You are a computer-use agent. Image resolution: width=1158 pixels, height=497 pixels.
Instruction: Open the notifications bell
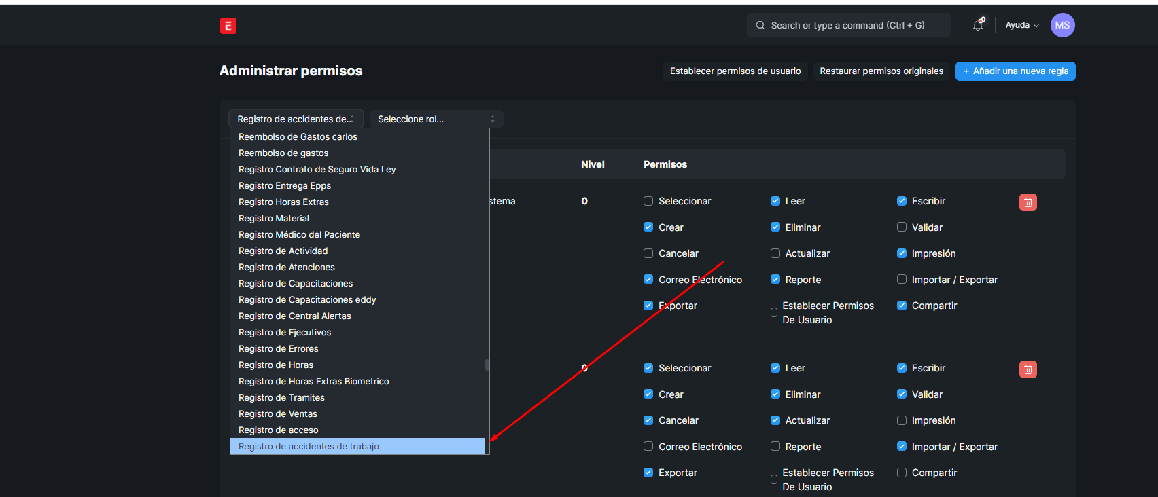coord(978,25)
